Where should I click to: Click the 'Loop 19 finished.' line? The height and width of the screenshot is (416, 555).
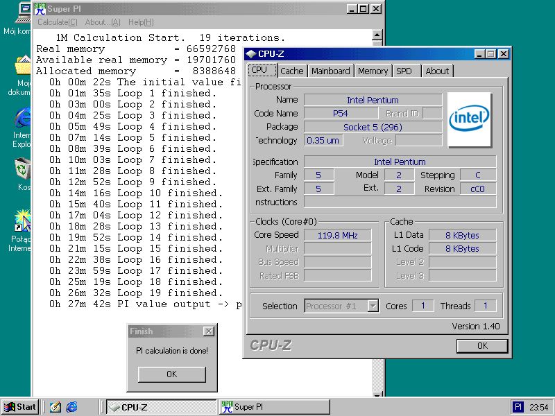[136, 293]
